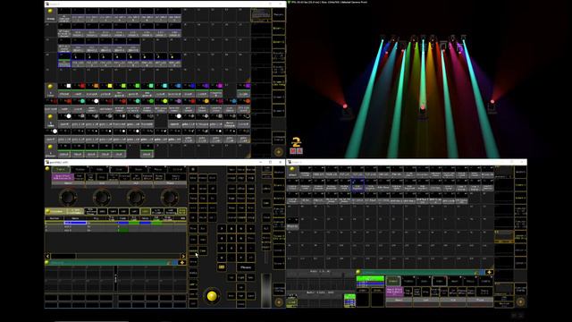Click the 5 key on numeric keypad
The image size is (572, 322).
tap(231, 239)
